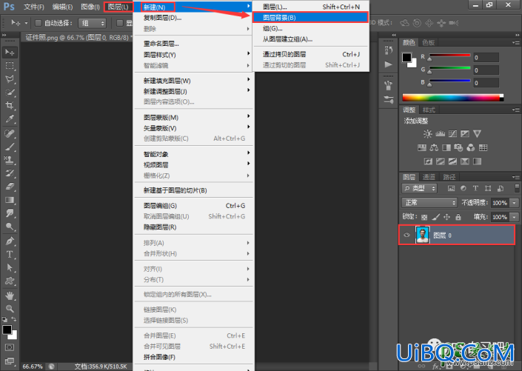Choose 拼合图像(F) menu item
The width and height of the screenshot is (522, 371).
tap(193, 357)
